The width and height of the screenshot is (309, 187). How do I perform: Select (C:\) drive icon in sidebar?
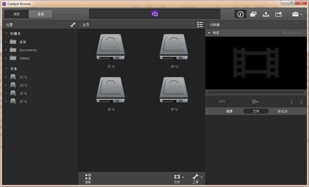(13, 77)
